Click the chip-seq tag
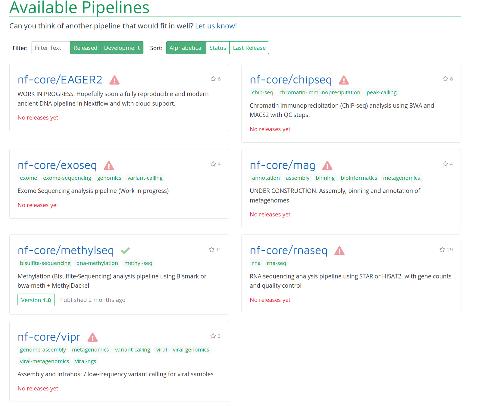 pos(263,93)
